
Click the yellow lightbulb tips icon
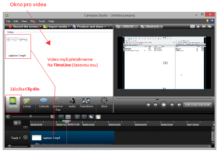207,21
